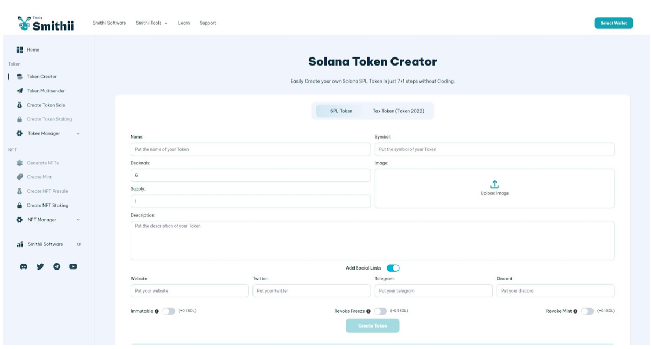This screenshot has width=651, height=349.
Task: Open Token Multisender page link
Action: (46, 91)
